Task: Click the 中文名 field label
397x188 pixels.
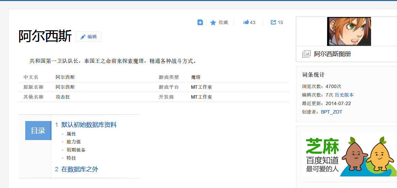Action: (31, 77)
